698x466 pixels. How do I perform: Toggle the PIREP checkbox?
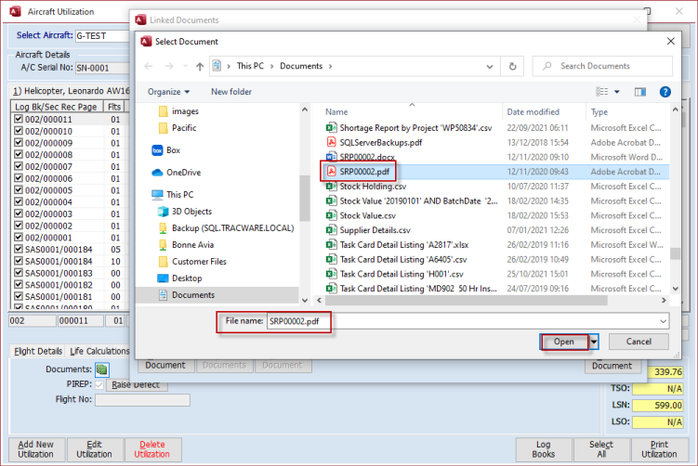pyautogui.click(x=99, y=384)
